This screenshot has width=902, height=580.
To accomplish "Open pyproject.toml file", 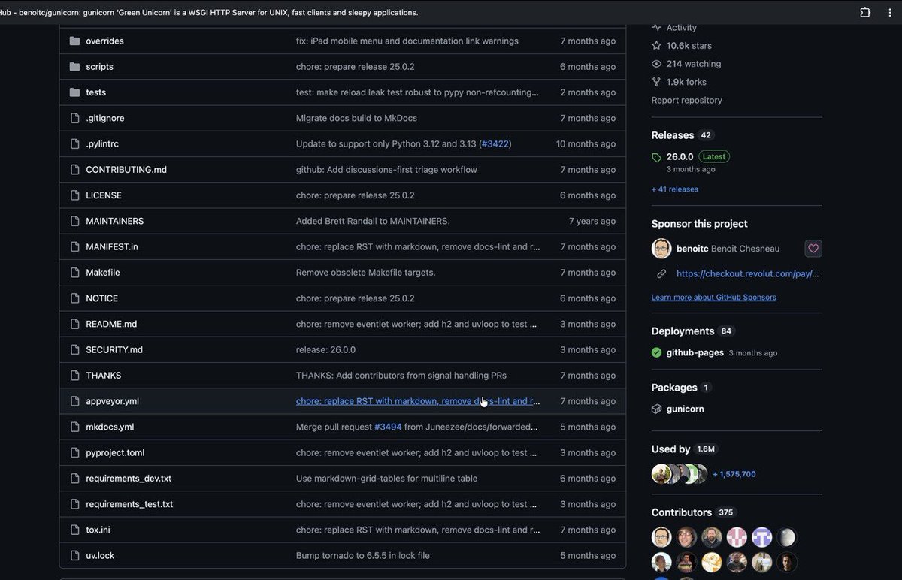I will (x=115, y=452).
